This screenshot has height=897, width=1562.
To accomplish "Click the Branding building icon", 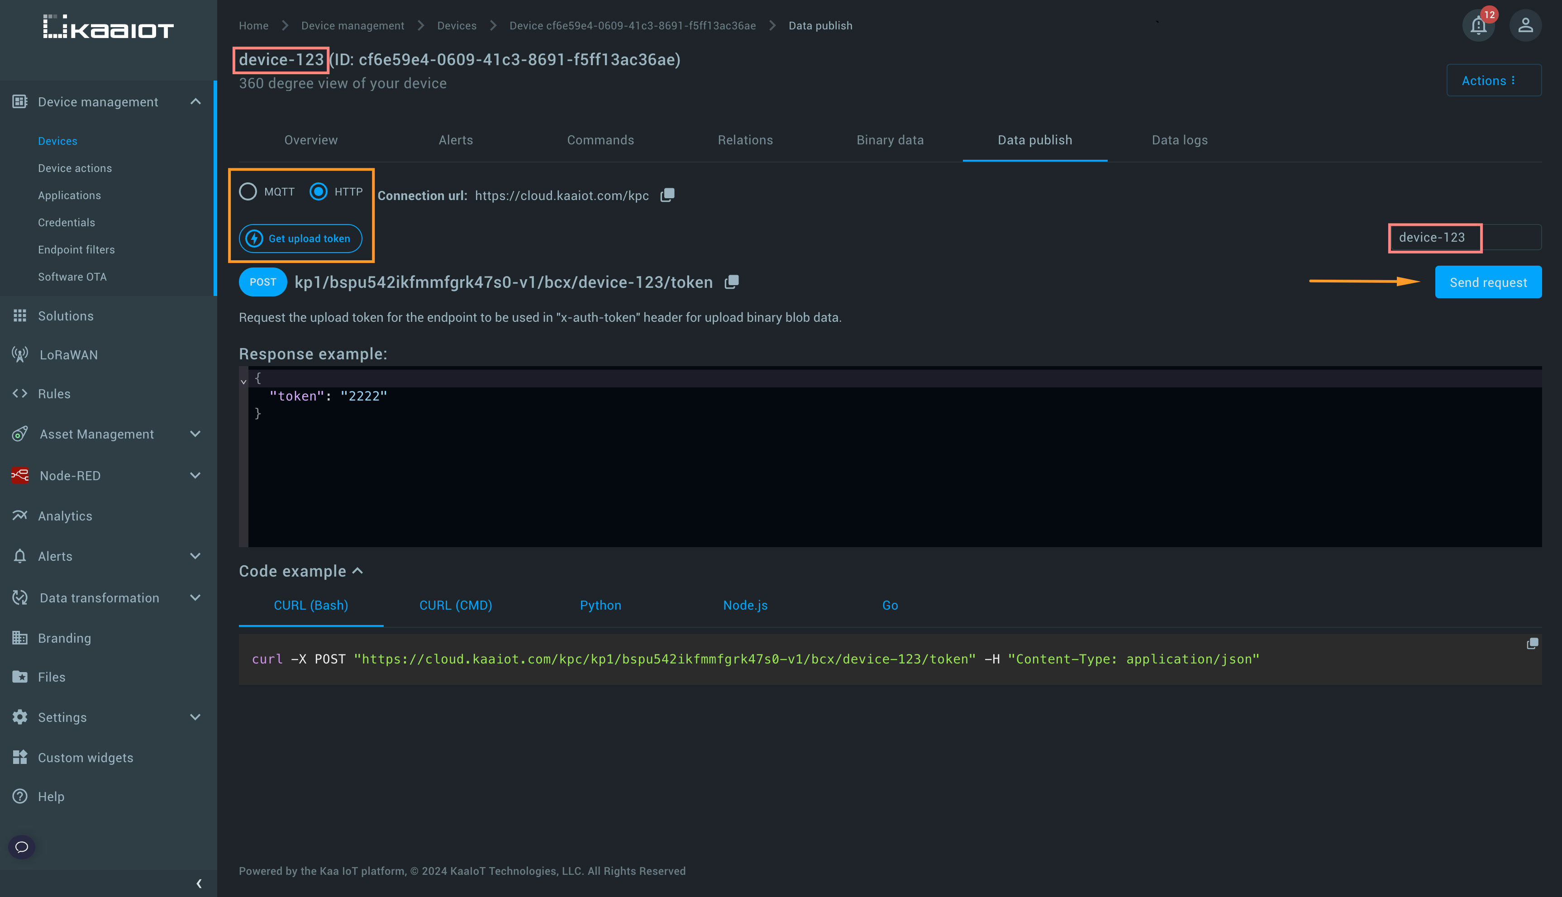I will (x=20, y=638).
